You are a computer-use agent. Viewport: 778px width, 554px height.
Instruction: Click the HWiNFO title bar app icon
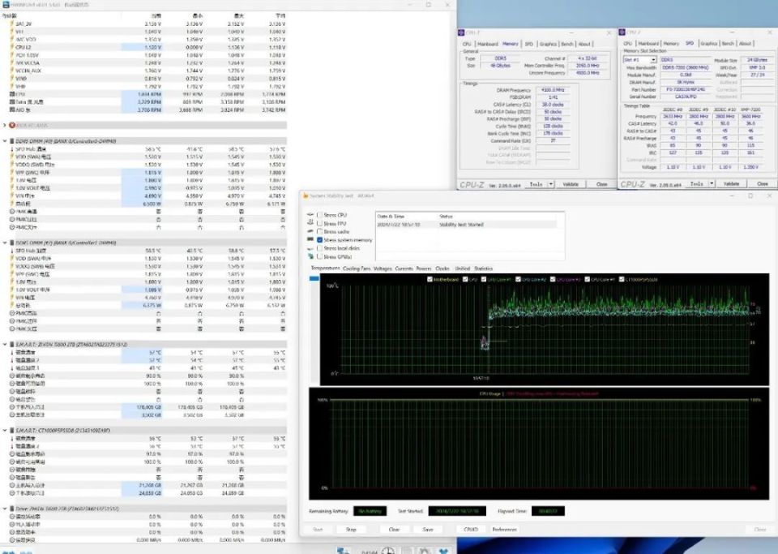pos(6,5)
